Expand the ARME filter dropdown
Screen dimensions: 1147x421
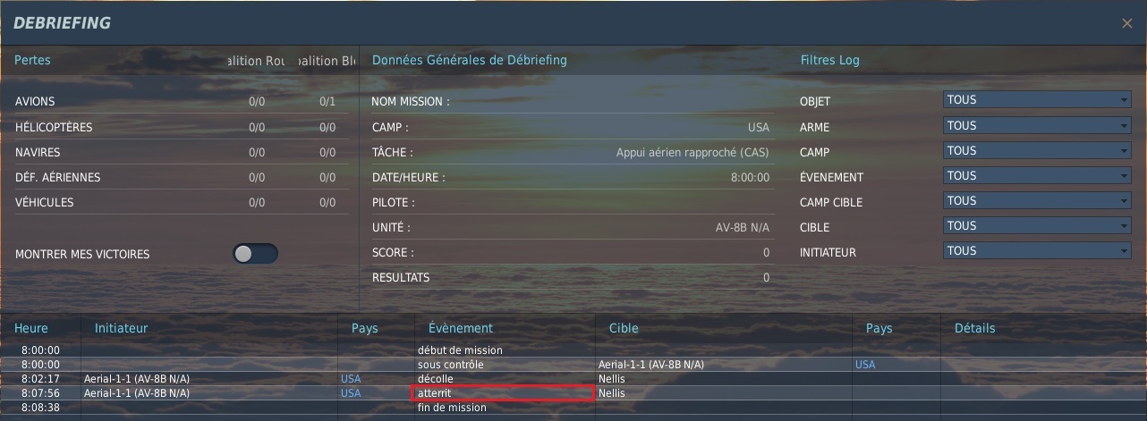1037,125
